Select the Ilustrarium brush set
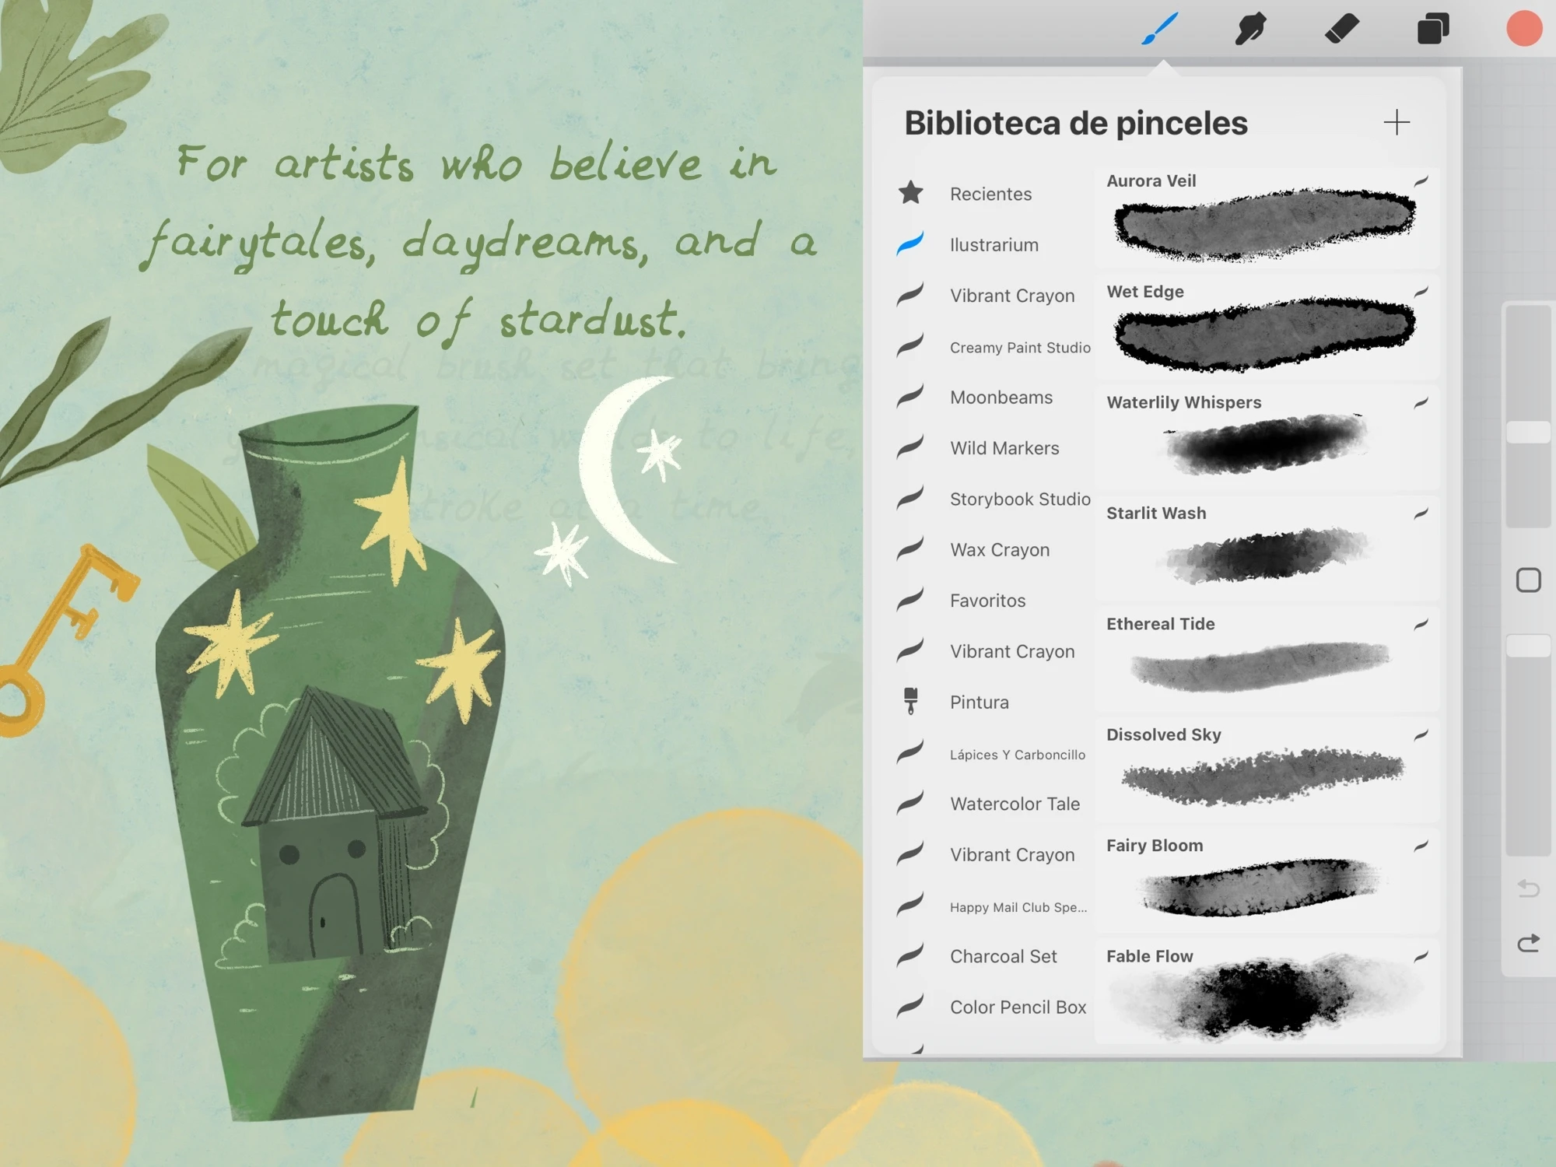 point(994,245)
